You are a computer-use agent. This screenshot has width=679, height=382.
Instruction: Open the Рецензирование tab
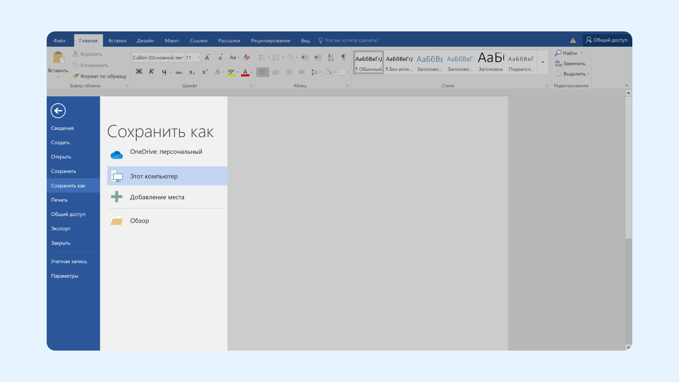coord(270,40)
